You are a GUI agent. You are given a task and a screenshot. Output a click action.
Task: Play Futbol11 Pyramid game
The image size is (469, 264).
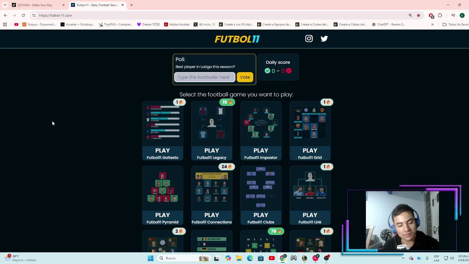[x=162, y=218]
